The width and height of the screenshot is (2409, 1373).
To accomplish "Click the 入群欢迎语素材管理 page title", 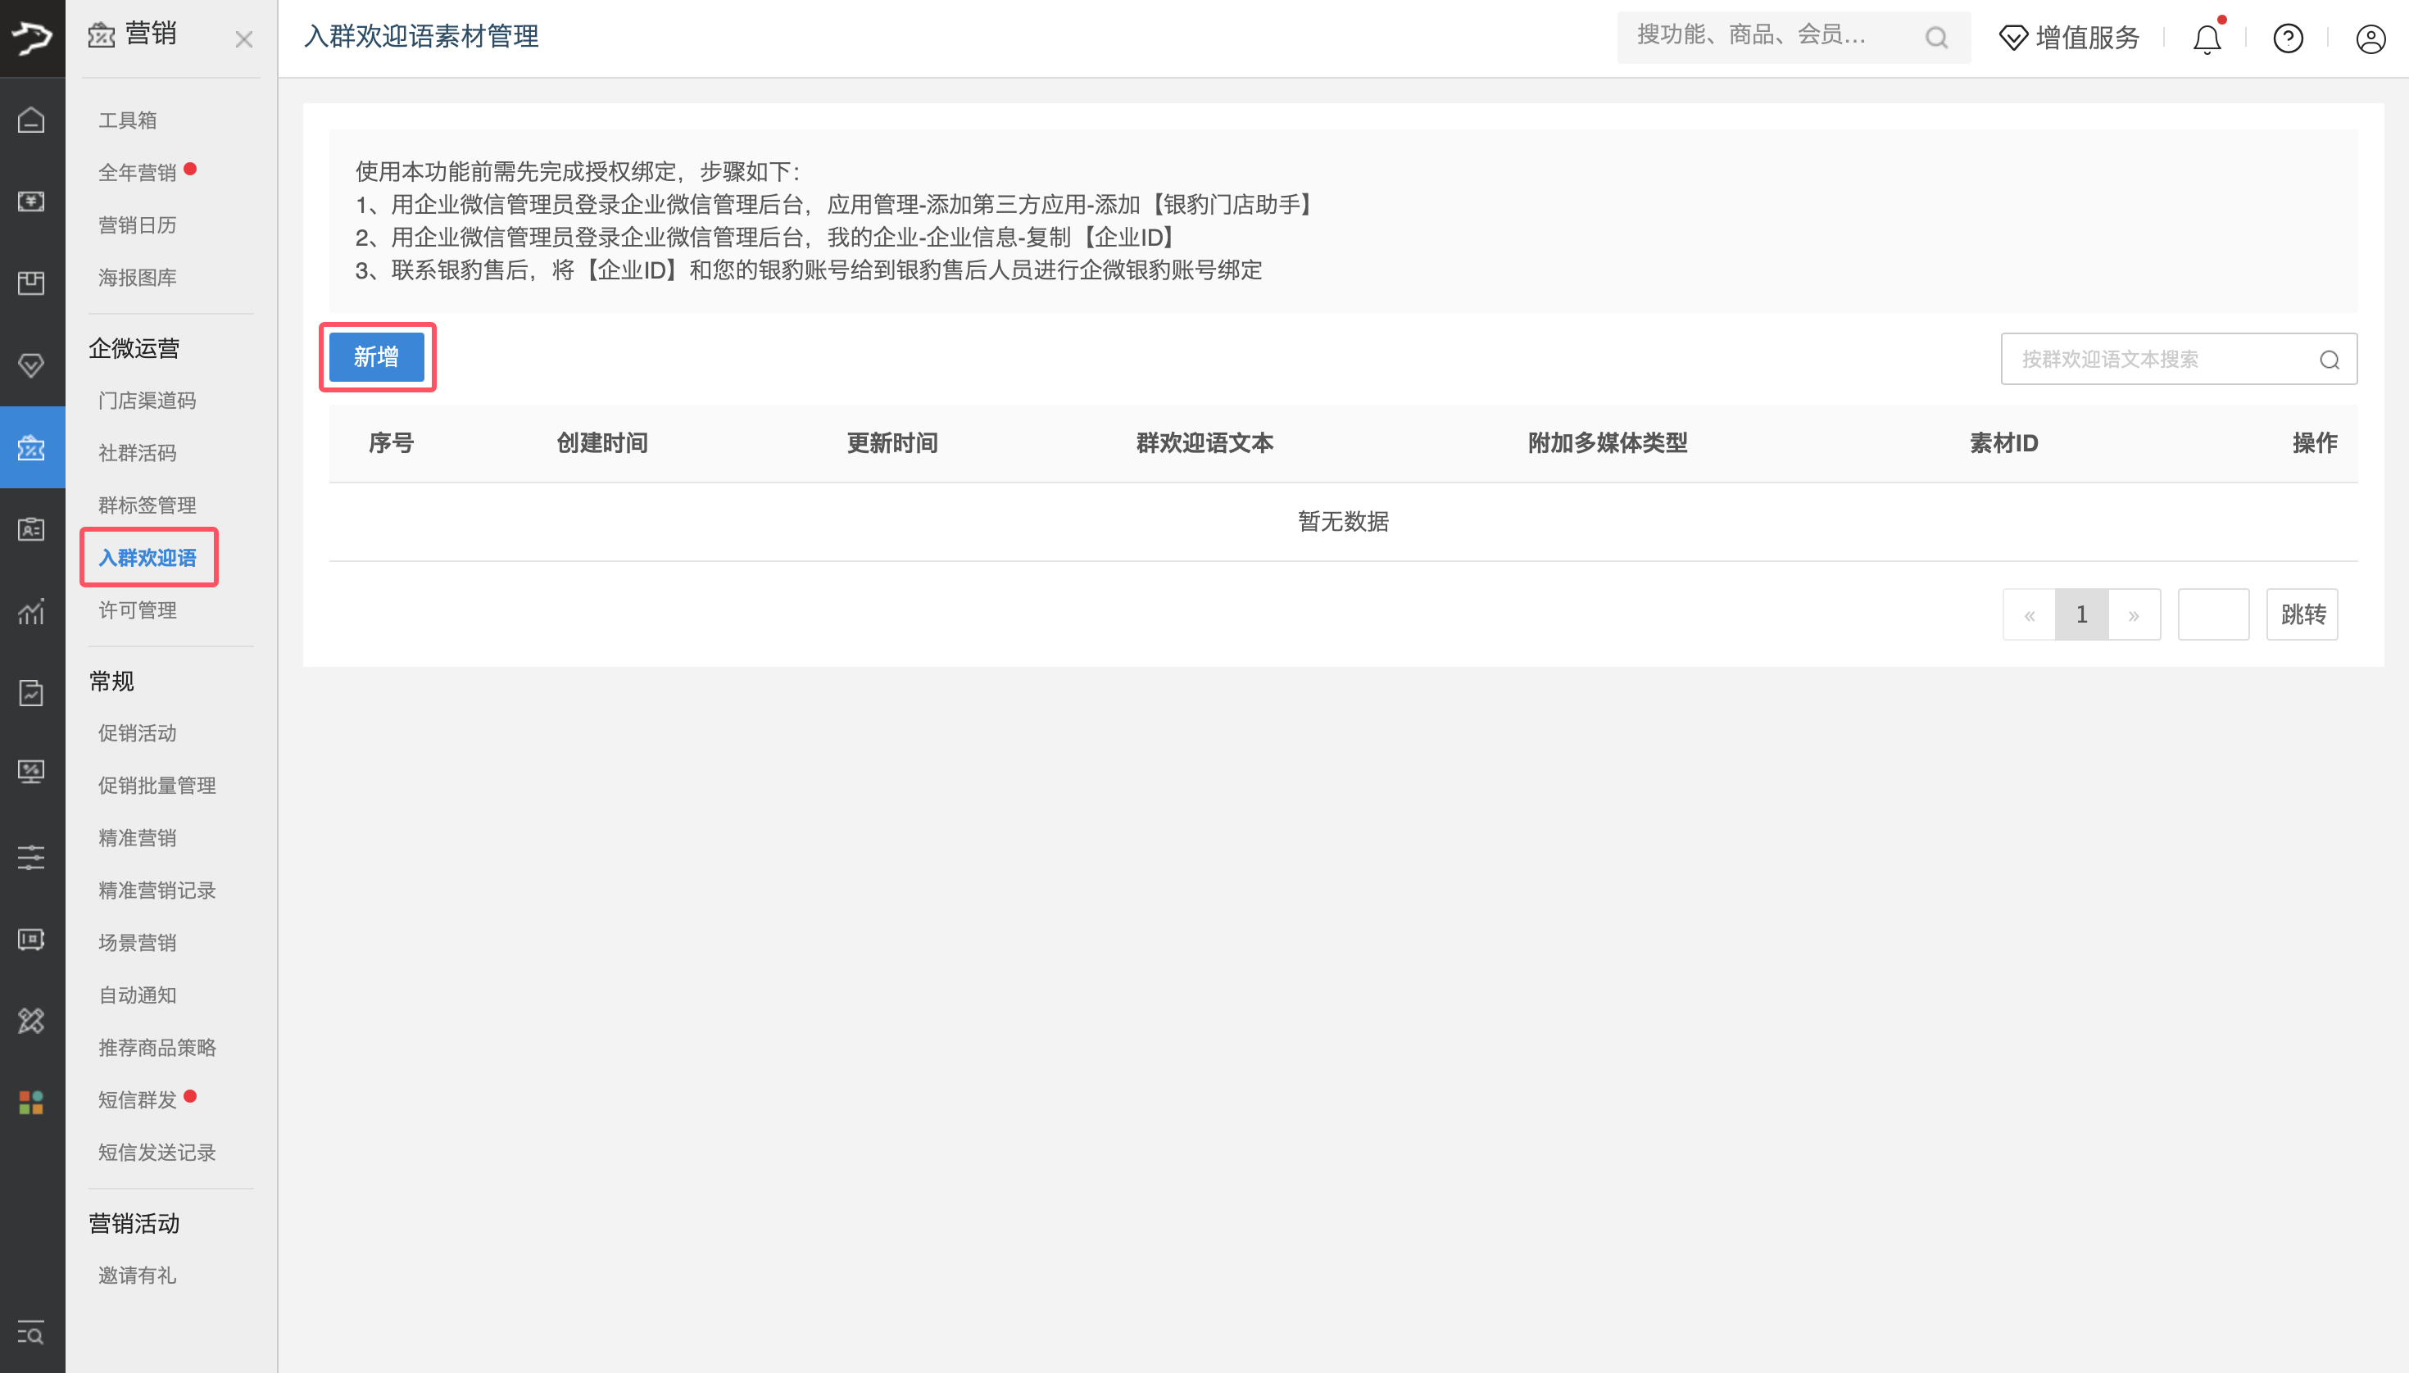I will coord(422,37).
